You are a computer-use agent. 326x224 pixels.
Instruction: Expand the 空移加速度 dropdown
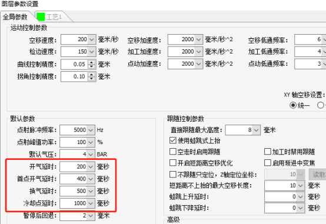198,39
